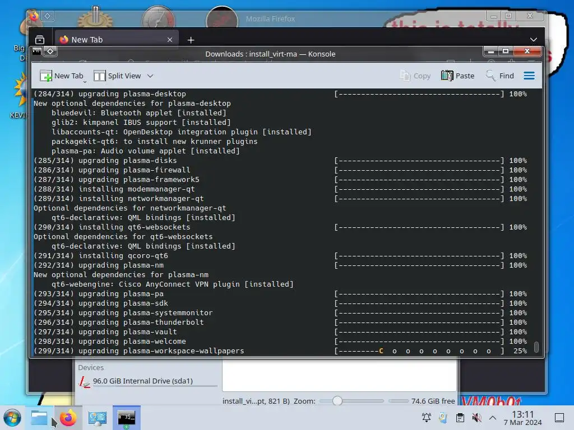Toggle Konsole pin on all desktops icon

click(x=50, y=51)
